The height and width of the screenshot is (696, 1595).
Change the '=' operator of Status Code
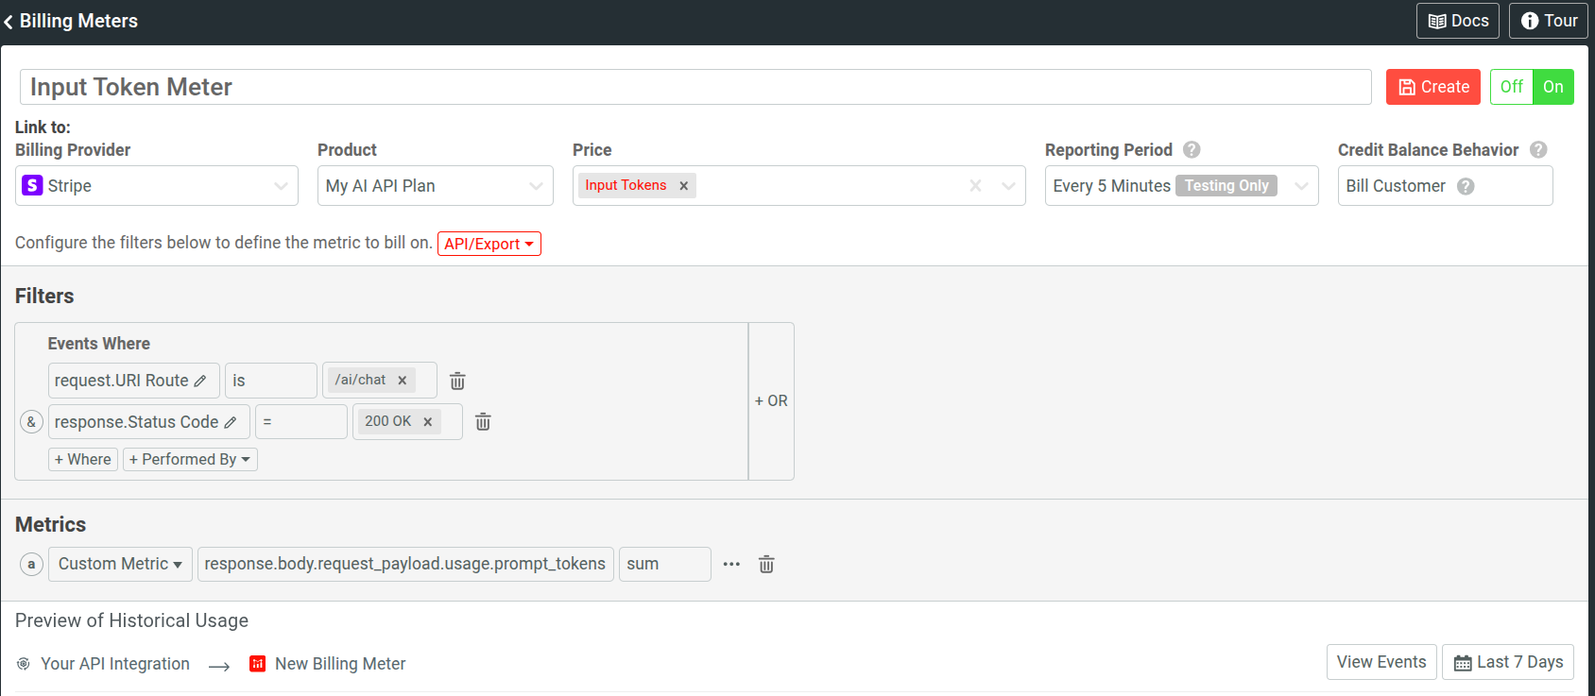coord(301,422)
